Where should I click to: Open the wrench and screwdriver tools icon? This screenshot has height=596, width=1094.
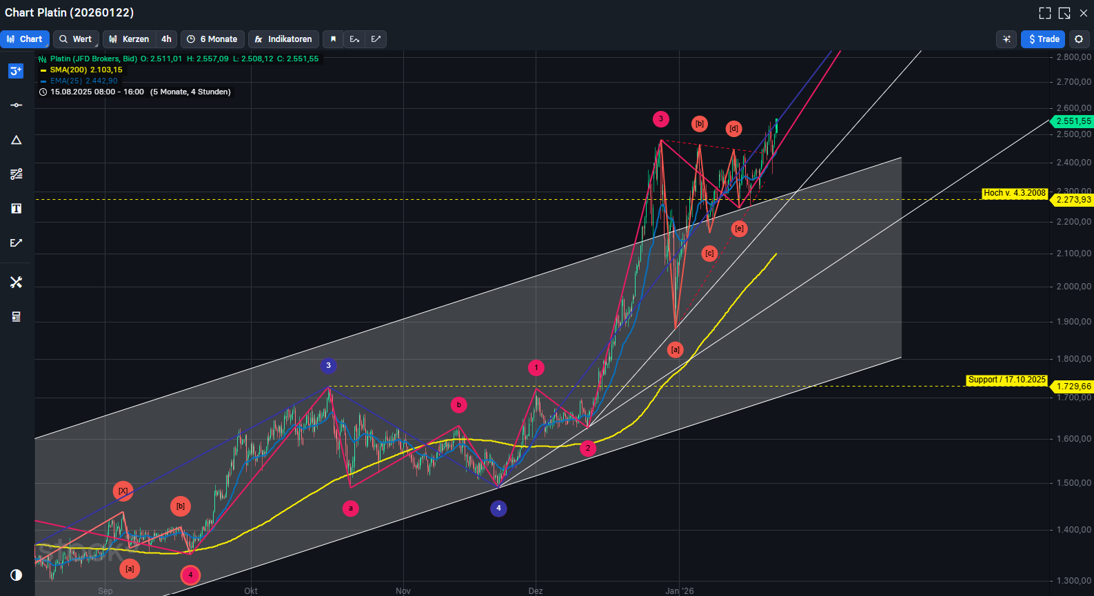(16, 282)
